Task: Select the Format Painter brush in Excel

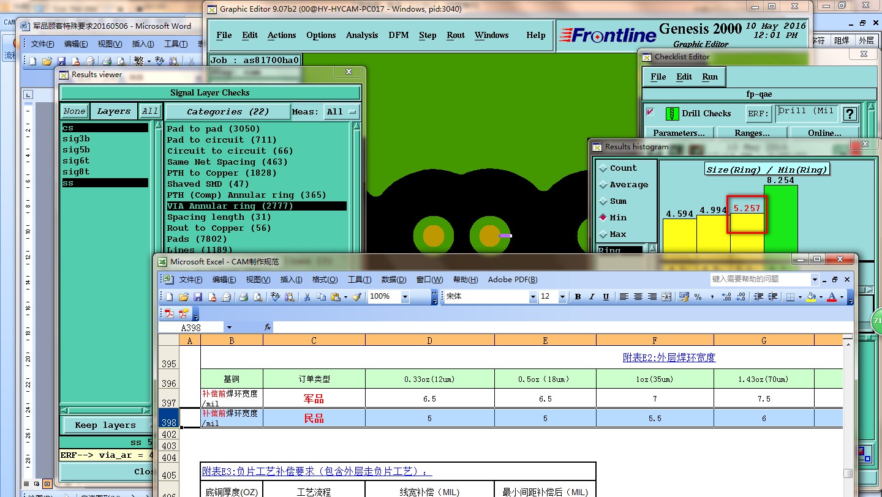Action: pyautogui.click(x=357, y=297)
